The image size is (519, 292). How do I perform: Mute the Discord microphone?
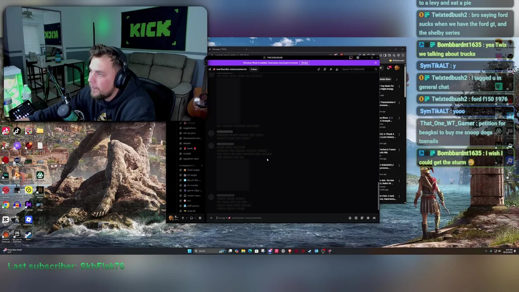tap(183, 218)
